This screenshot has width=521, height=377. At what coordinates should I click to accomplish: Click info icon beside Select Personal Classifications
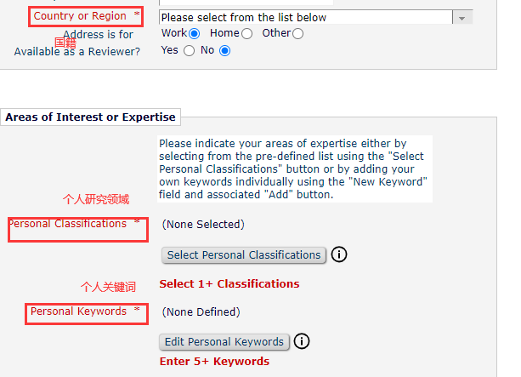340,254
